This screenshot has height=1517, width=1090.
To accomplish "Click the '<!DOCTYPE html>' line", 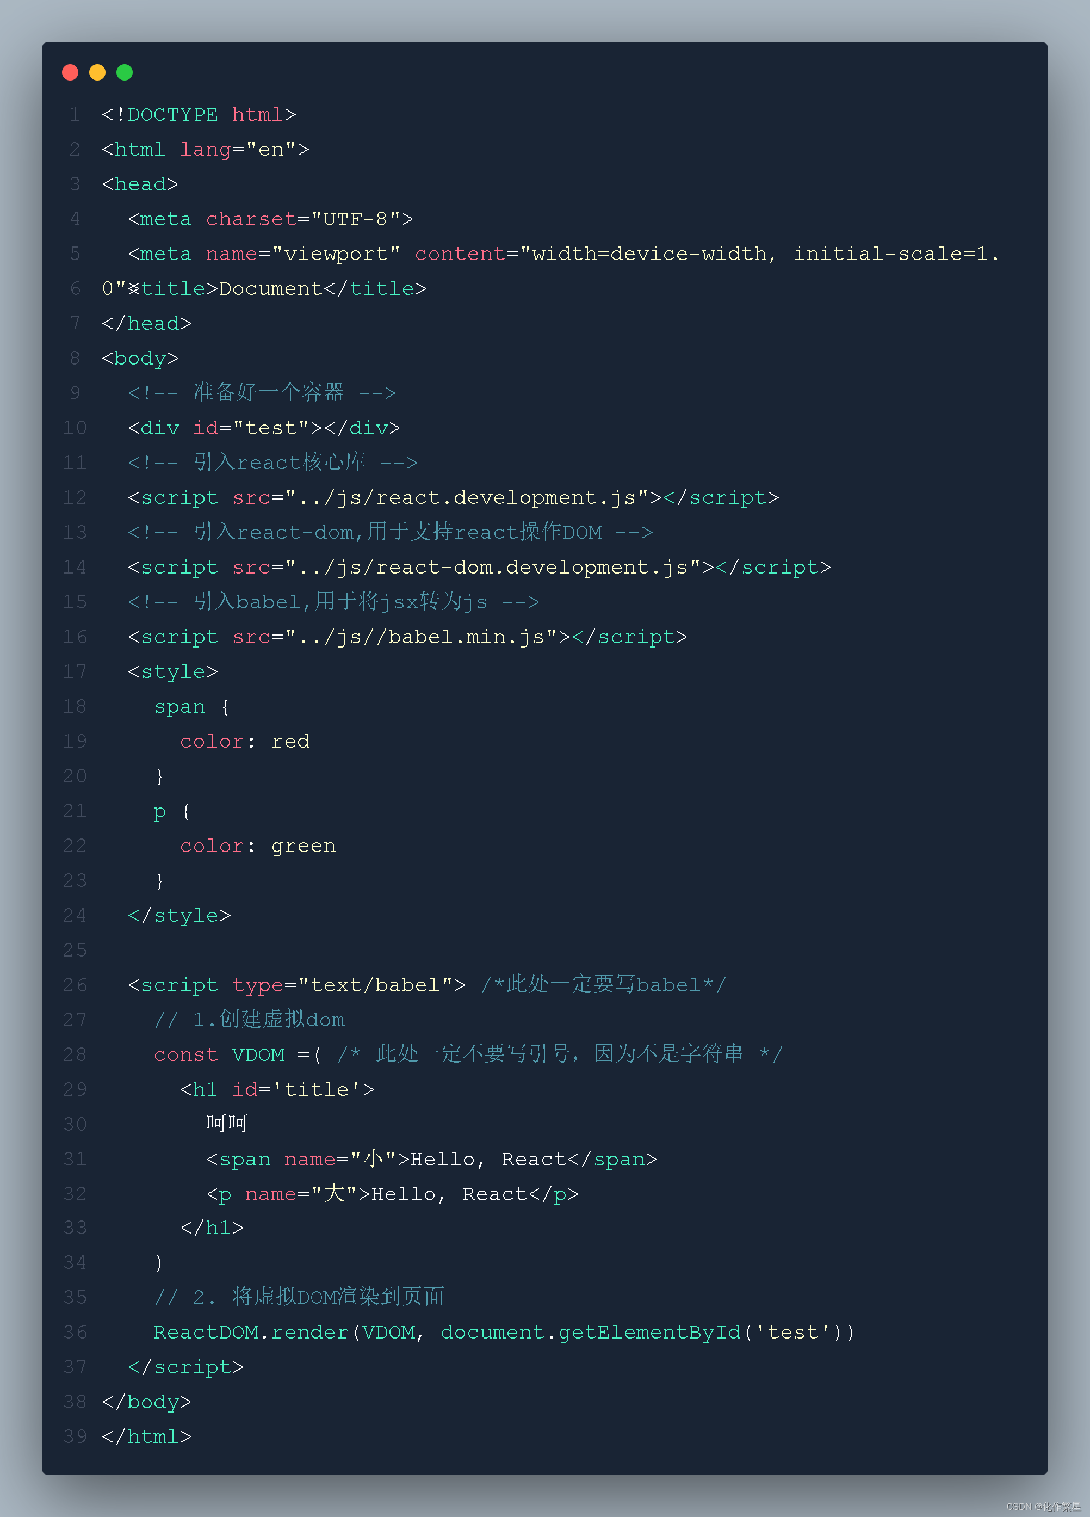I will (x=199, y=115).
